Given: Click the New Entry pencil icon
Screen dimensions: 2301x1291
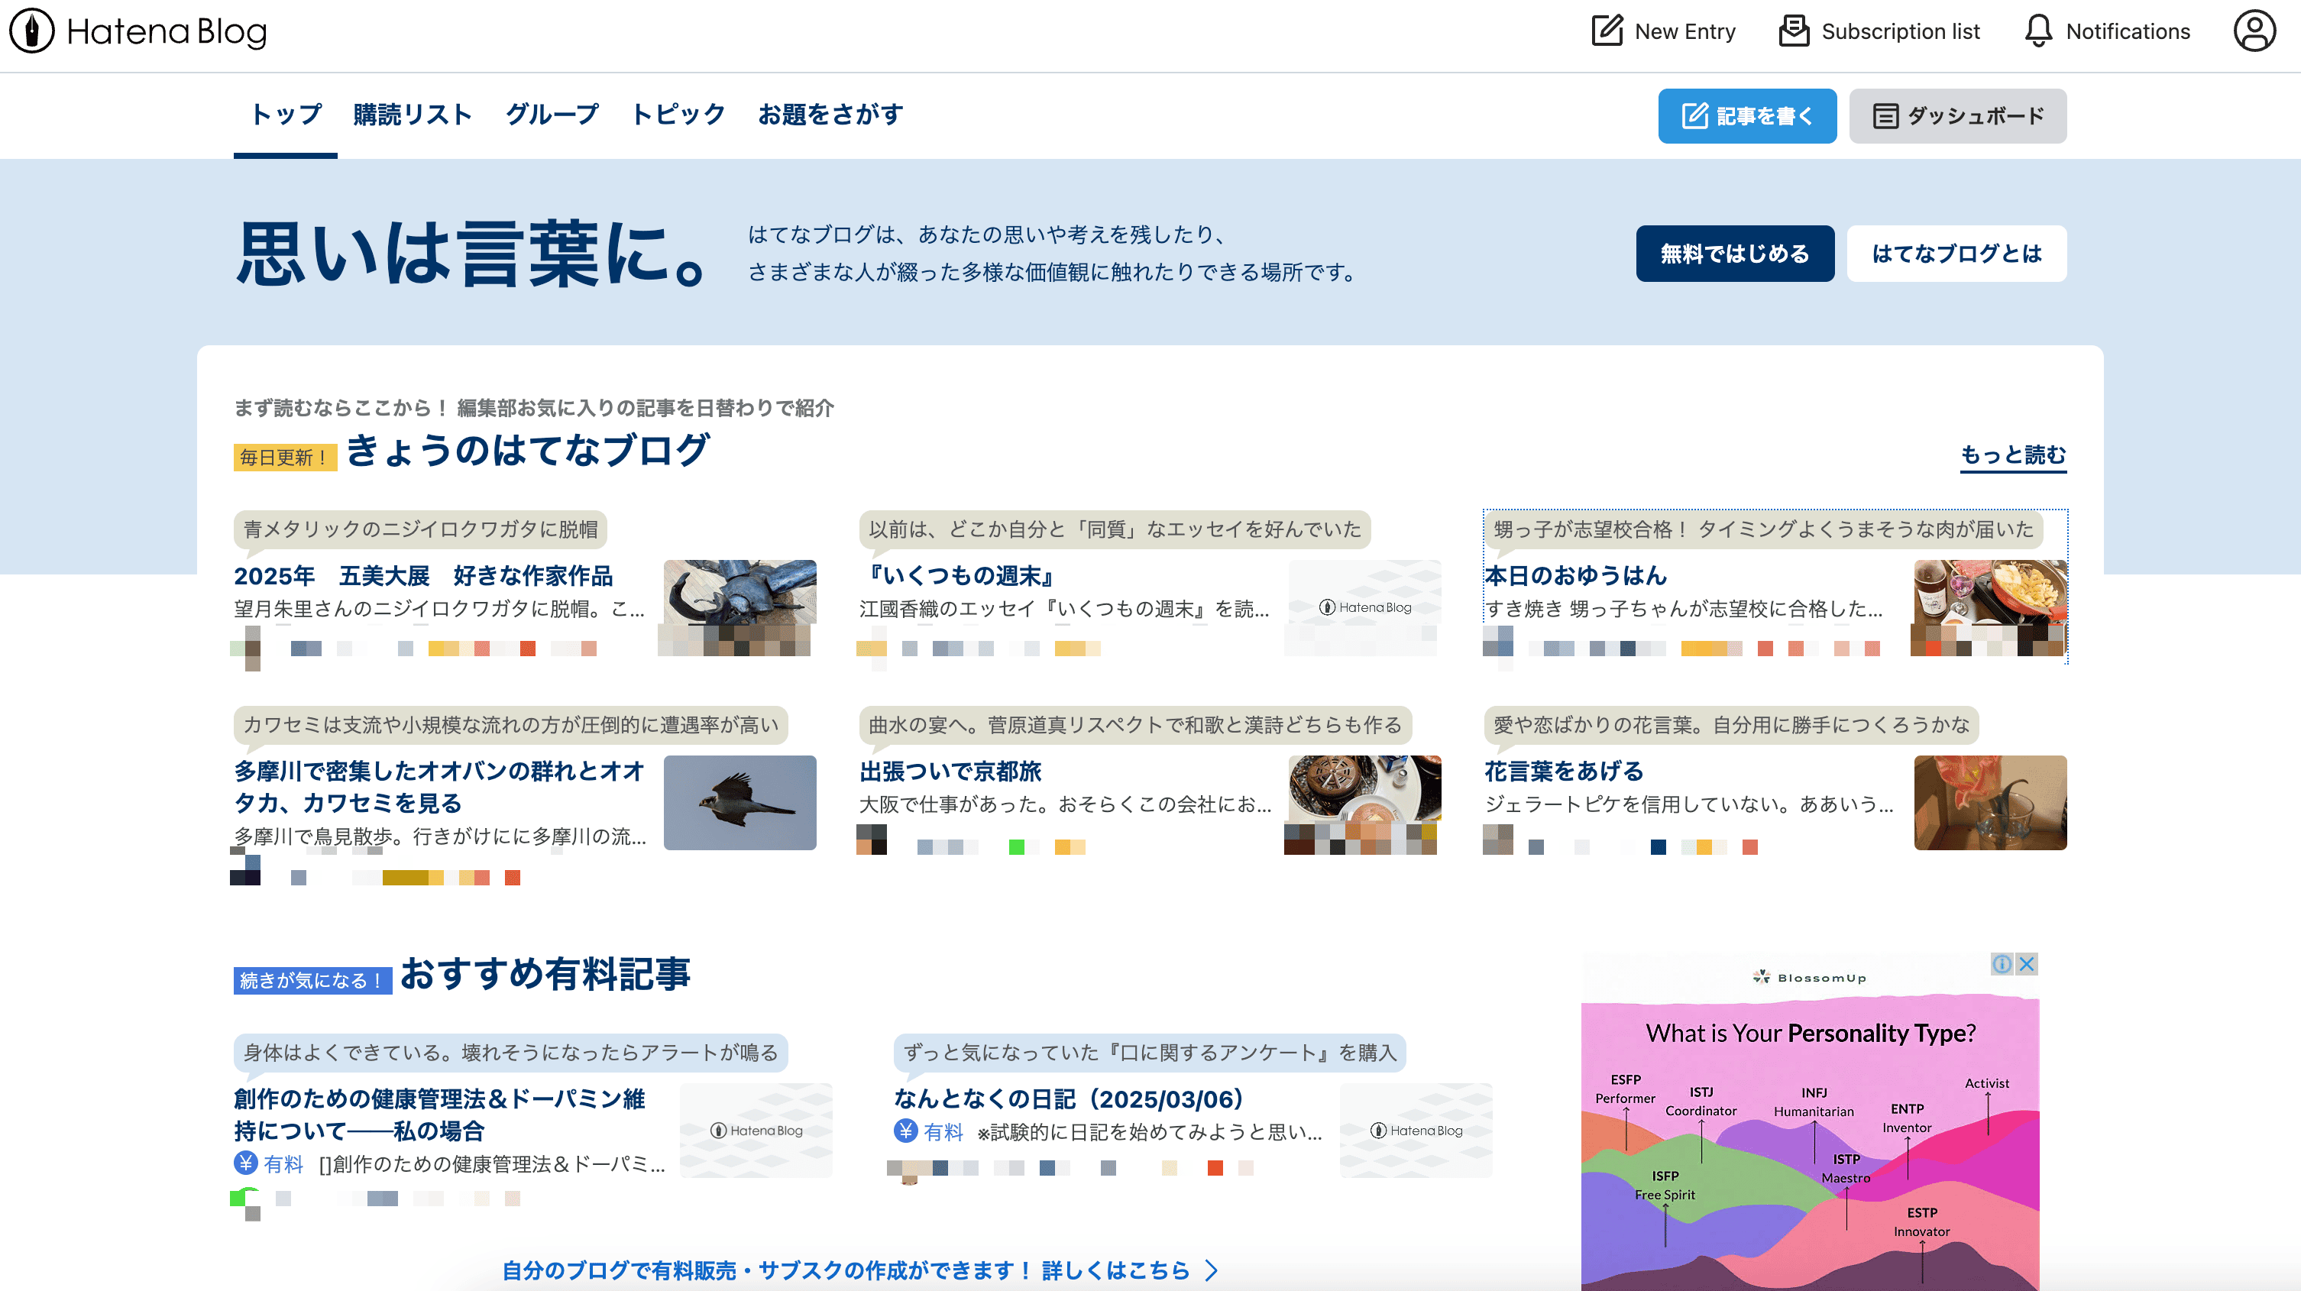Looking at the screenshot, I should point(1607,31).
